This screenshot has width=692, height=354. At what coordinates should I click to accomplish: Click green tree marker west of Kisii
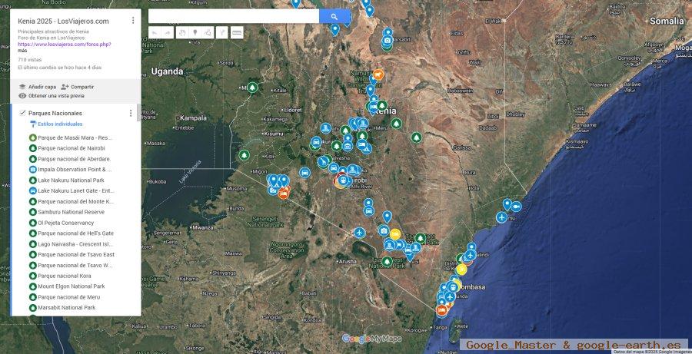pyautogui.click(x=244, y=155)
